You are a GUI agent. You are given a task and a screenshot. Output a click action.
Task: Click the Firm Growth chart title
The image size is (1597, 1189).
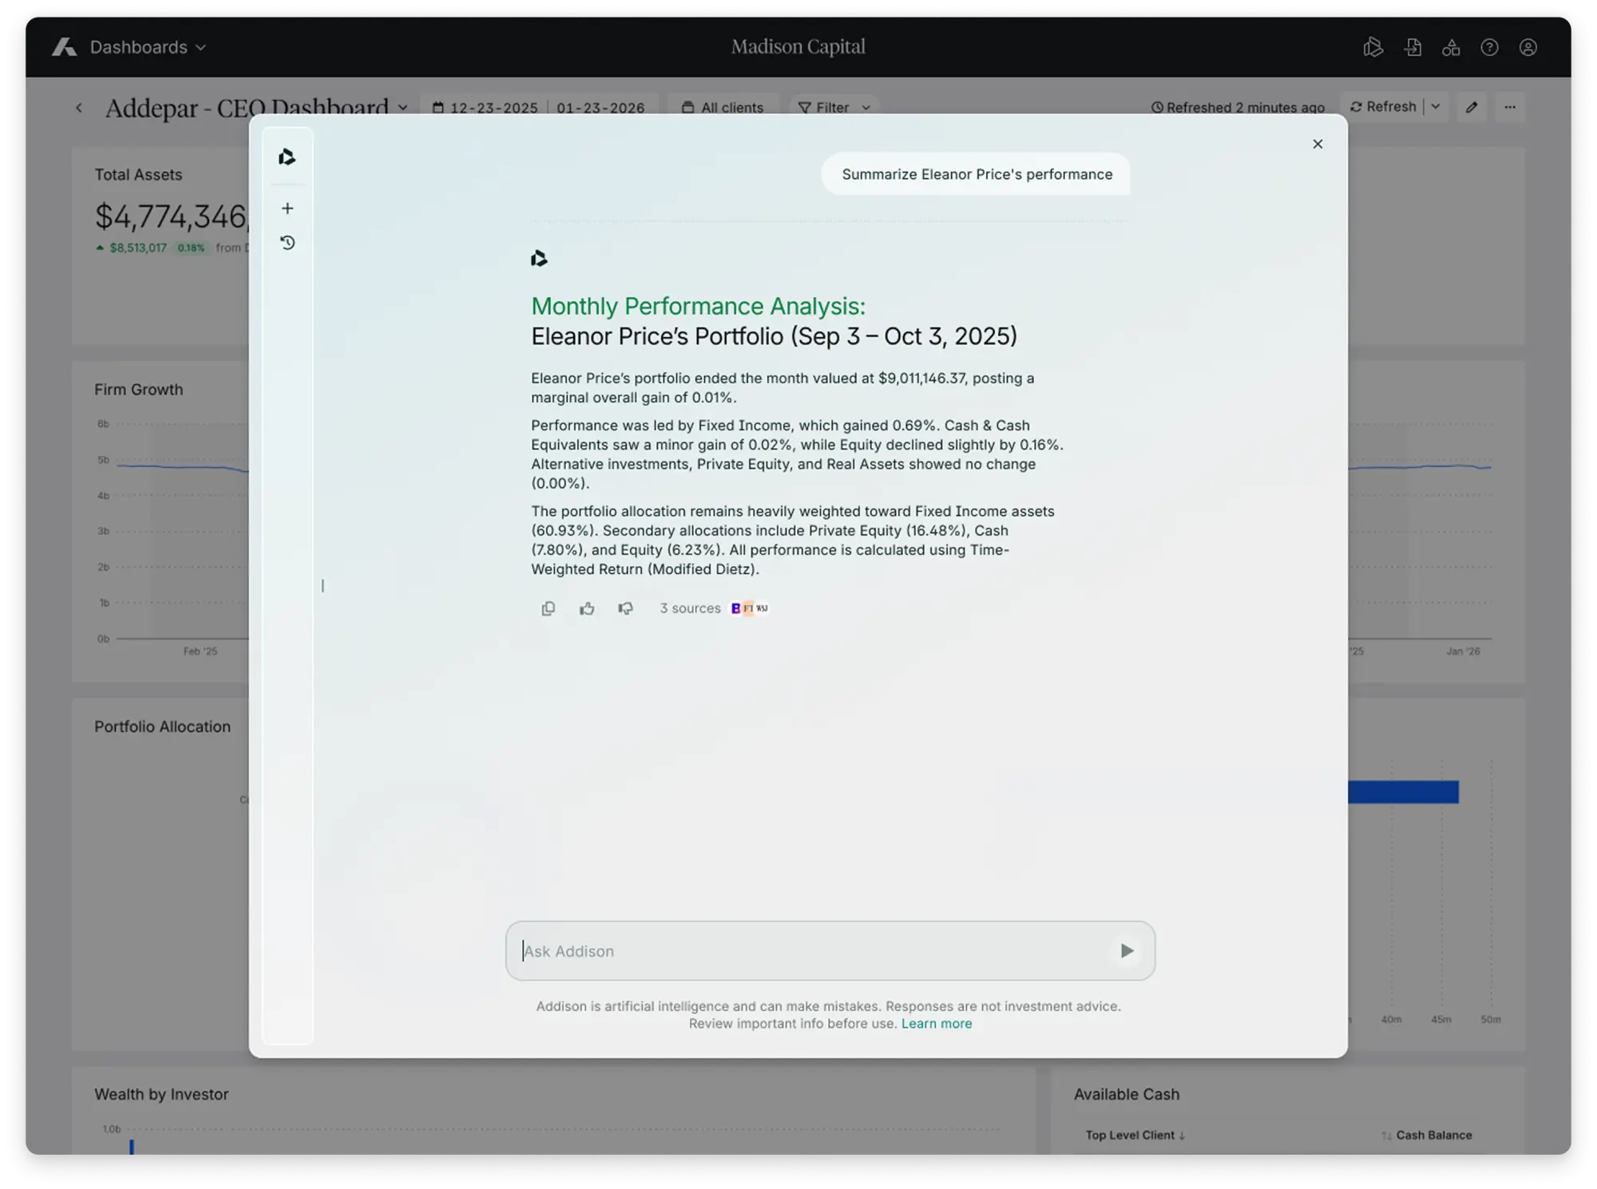point(139,390)
